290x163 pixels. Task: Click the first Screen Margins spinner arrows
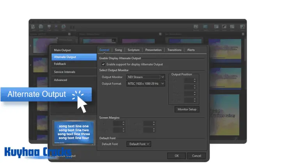(x=123, y=124)
